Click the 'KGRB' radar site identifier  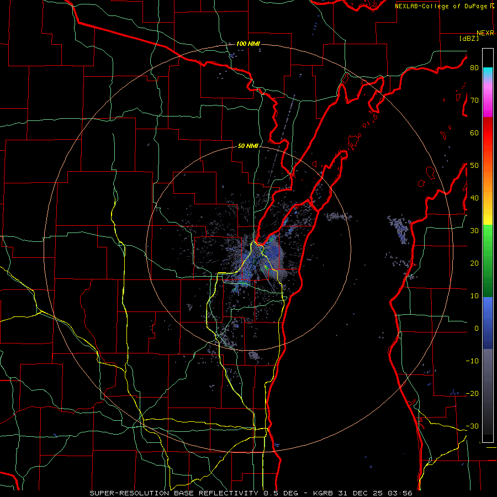323,493
